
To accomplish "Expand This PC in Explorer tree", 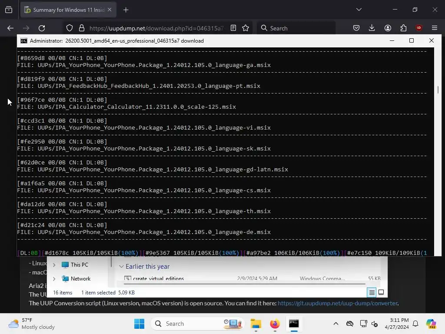I will [54, 265].
